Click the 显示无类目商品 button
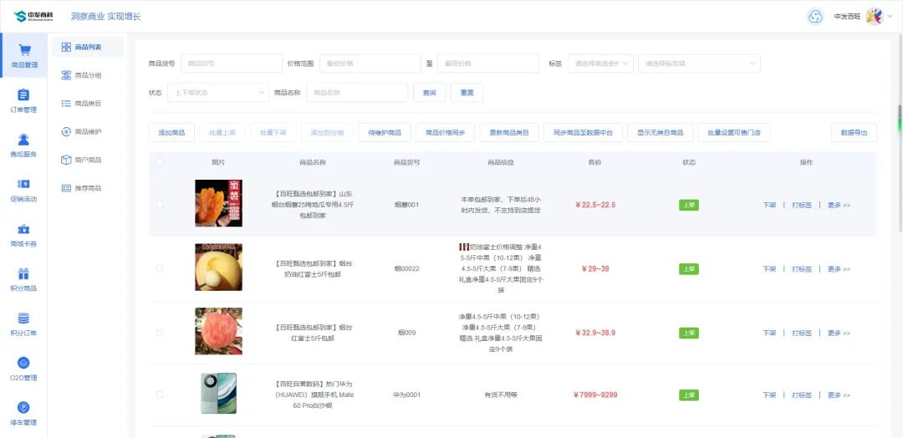 tap(660, 132)
